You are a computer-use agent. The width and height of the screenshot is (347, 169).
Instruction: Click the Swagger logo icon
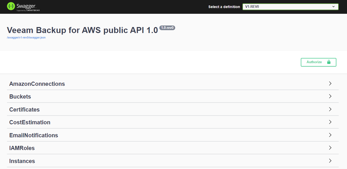click(x=11, y=6)
